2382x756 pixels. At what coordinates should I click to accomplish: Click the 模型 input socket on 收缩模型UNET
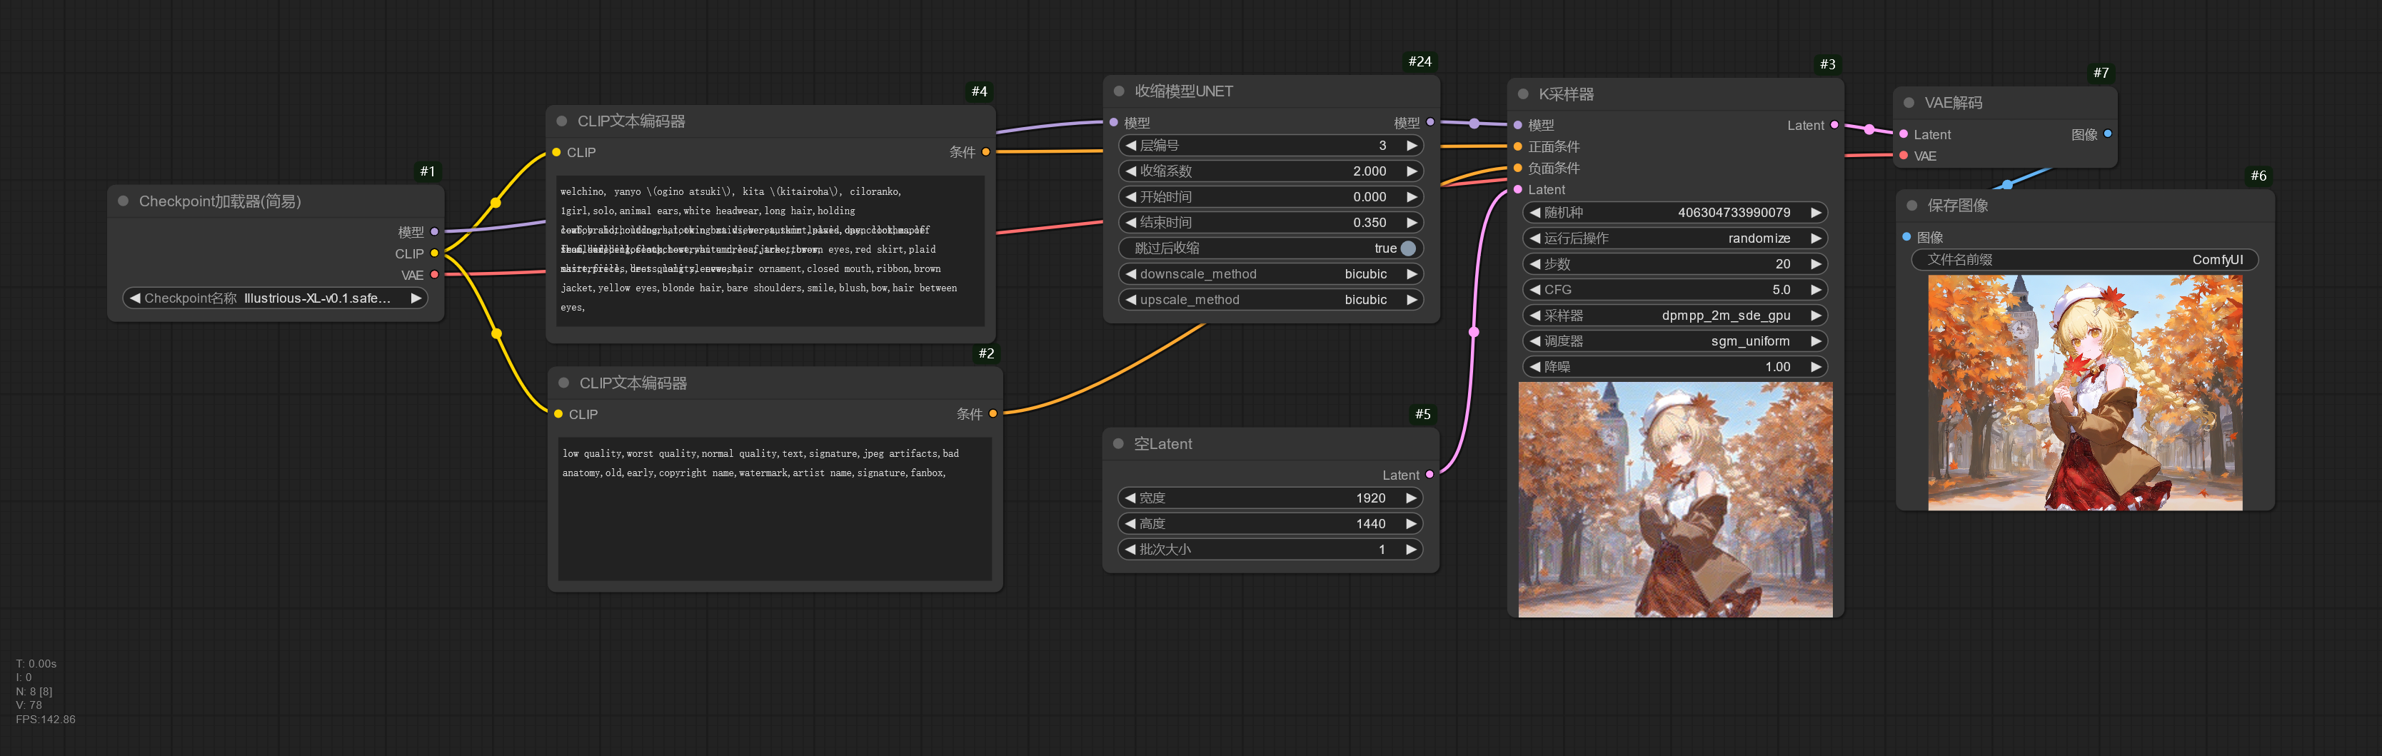[1113, 122]
